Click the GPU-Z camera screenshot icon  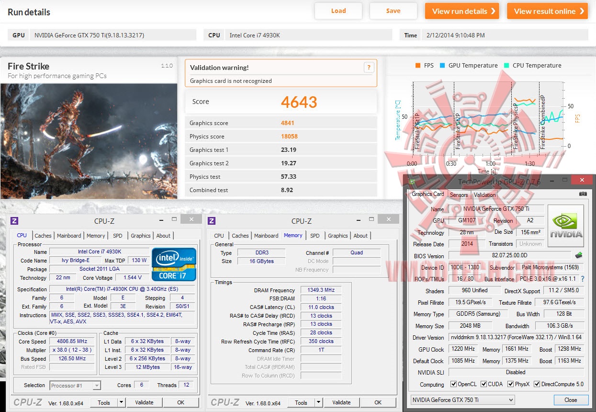coord(583,194)
